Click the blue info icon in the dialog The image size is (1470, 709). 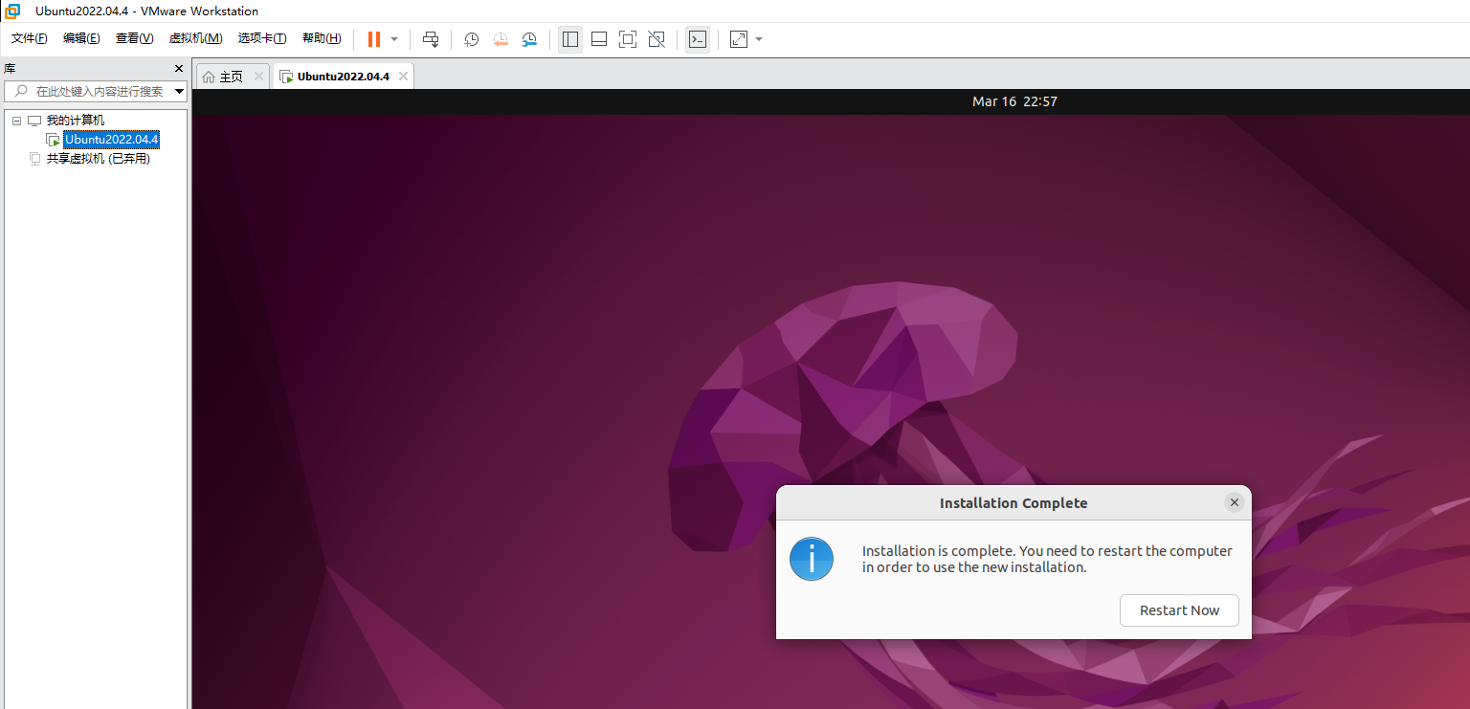[812, 559]
